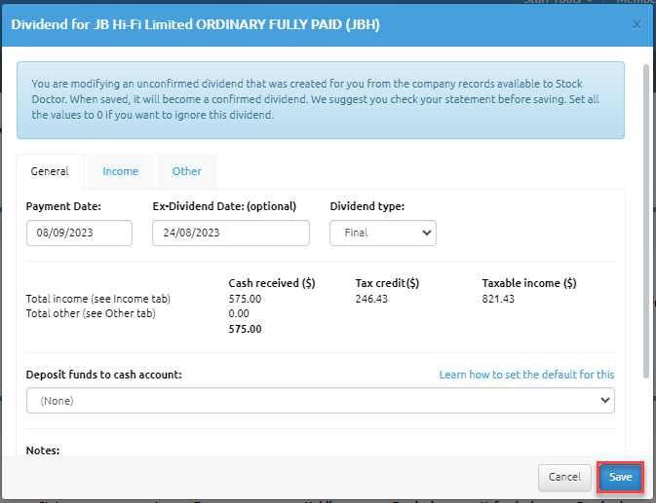The image size is (656, 503).
Task: Follow 'Learn how to set the default' link
Action: pos(526,375)
